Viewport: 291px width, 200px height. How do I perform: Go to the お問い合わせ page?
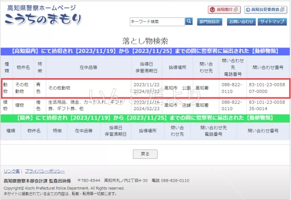[241, 22]
